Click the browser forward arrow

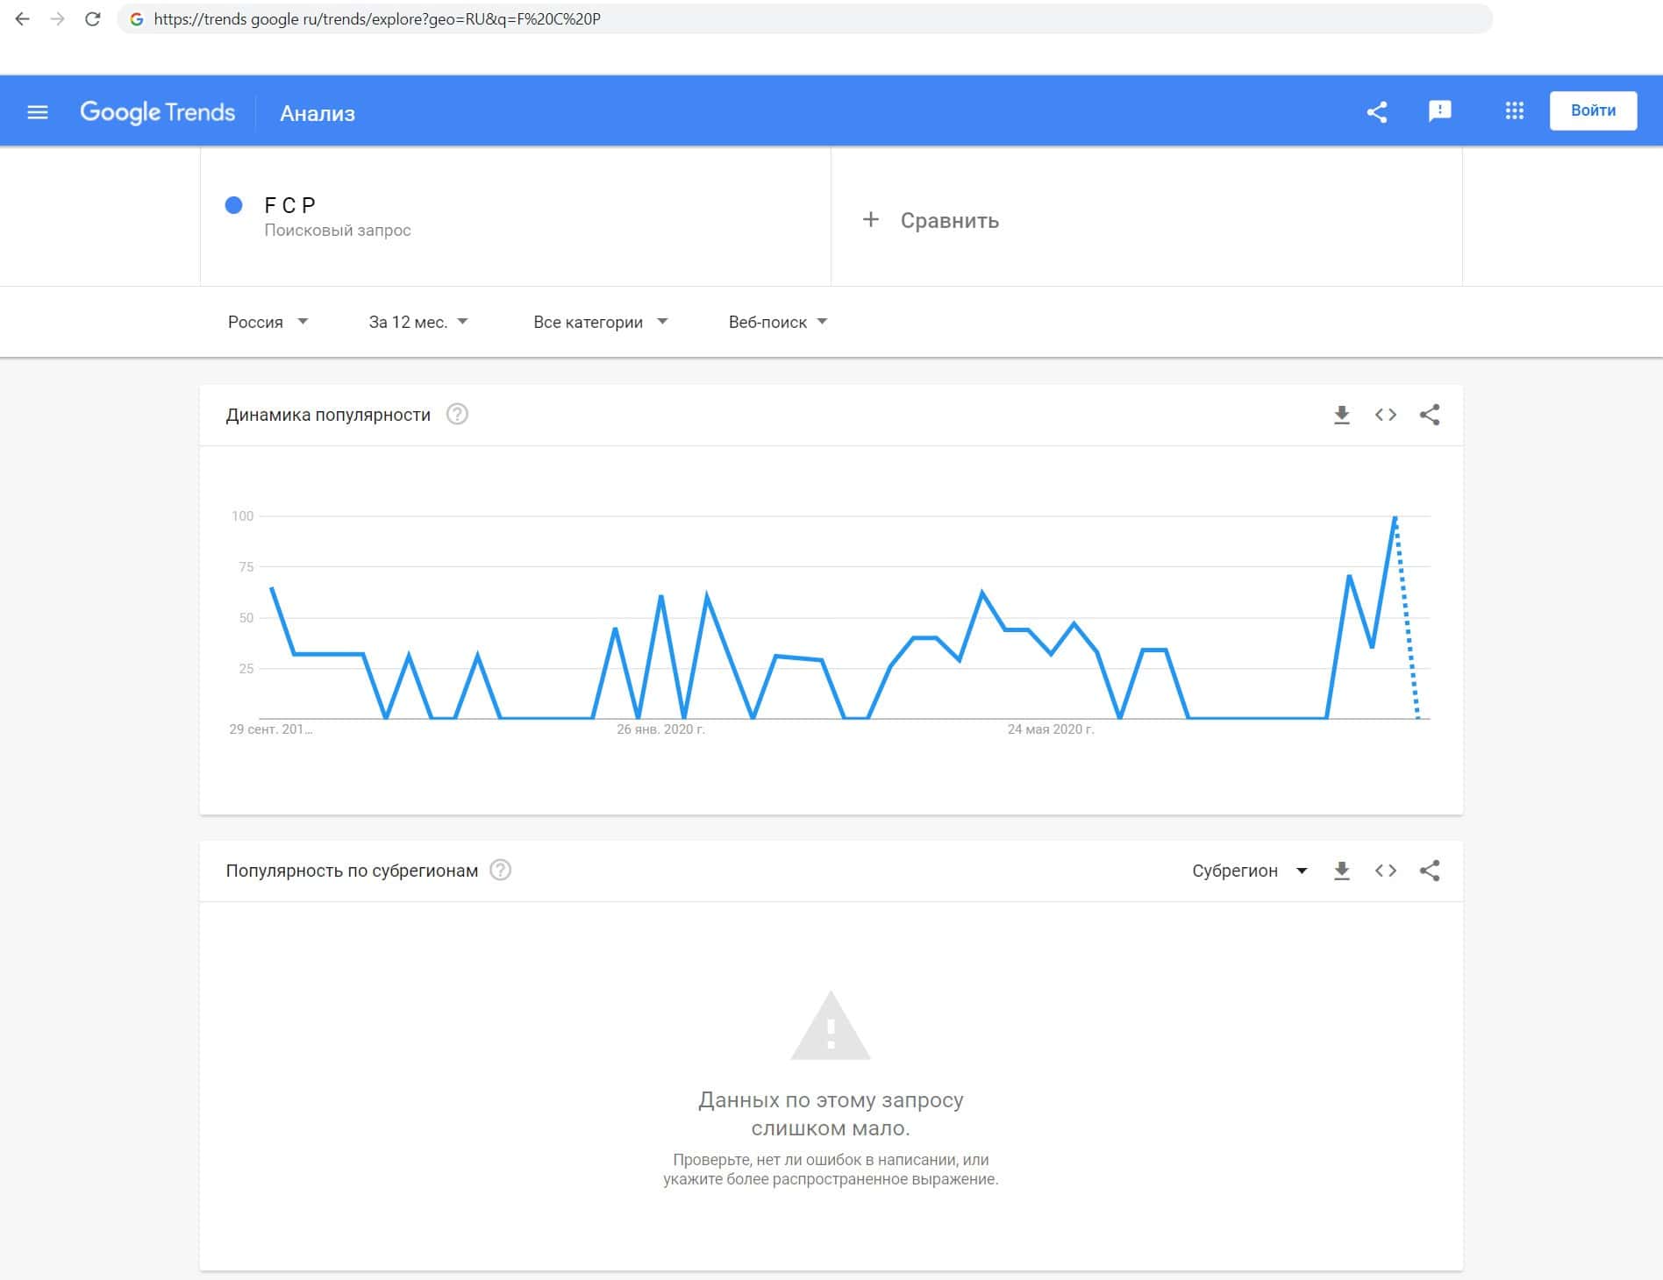pos(58,18)
